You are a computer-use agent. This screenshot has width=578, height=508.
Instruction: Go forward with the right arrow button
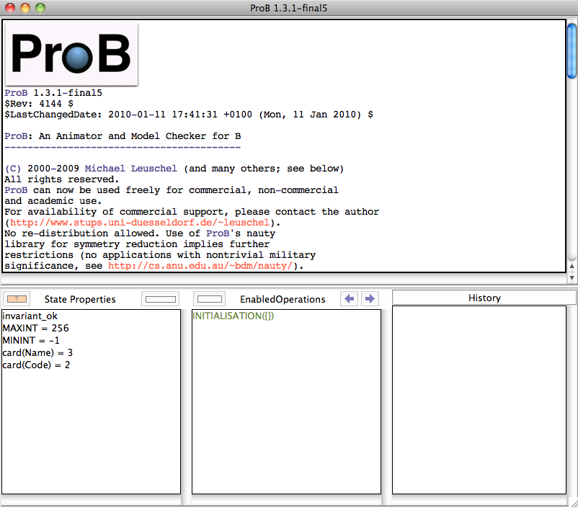[x=369, y=299]
